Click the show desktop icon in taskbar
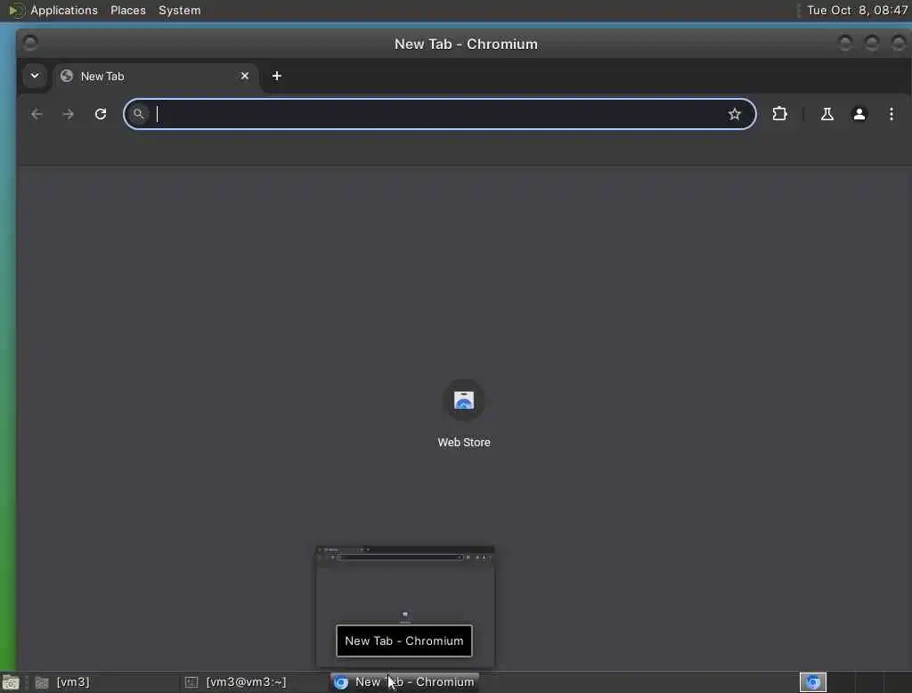912x693 pixels. pos(11,682)
